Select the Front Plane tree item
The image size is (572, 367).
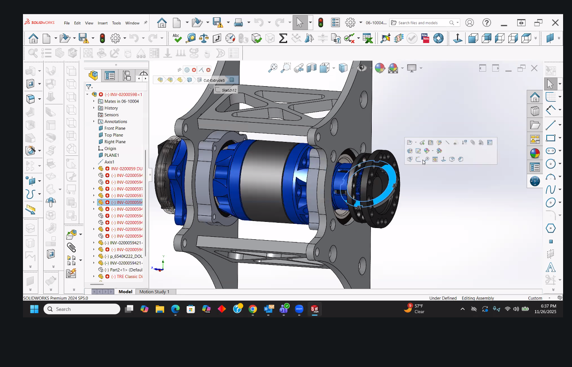(x=115, y=128)
